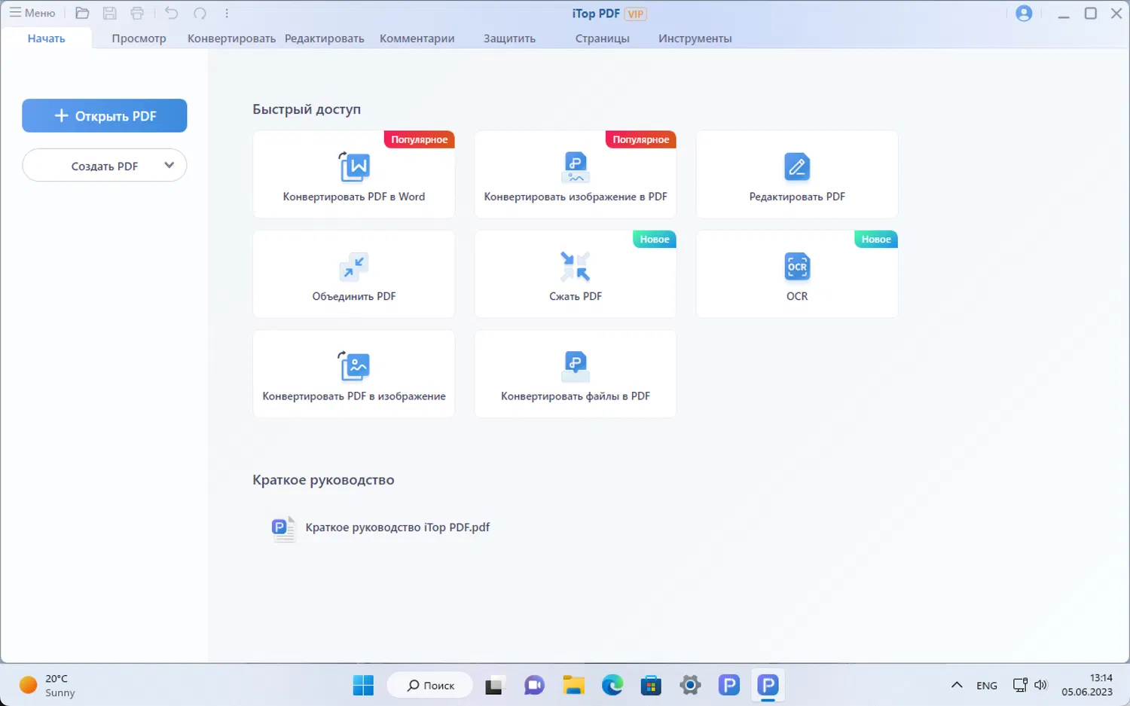Switch to the Просмотр tab
This screenshot has width=1130, height=706.
[139, 38]
